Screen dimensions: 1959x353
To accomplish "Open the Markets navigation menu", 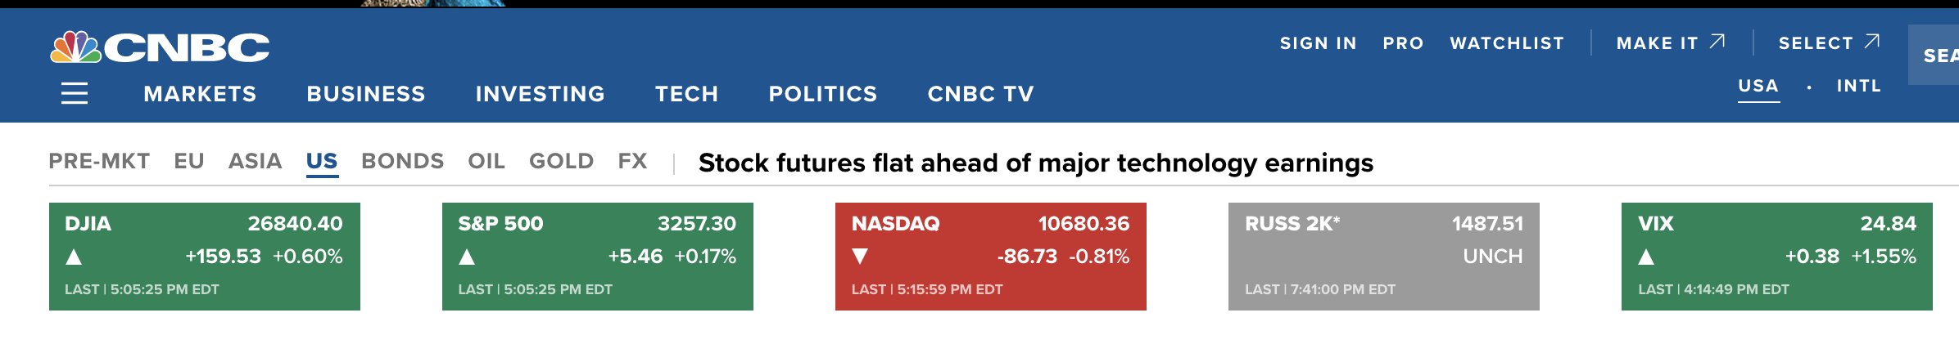I will (x=200, y=94).
